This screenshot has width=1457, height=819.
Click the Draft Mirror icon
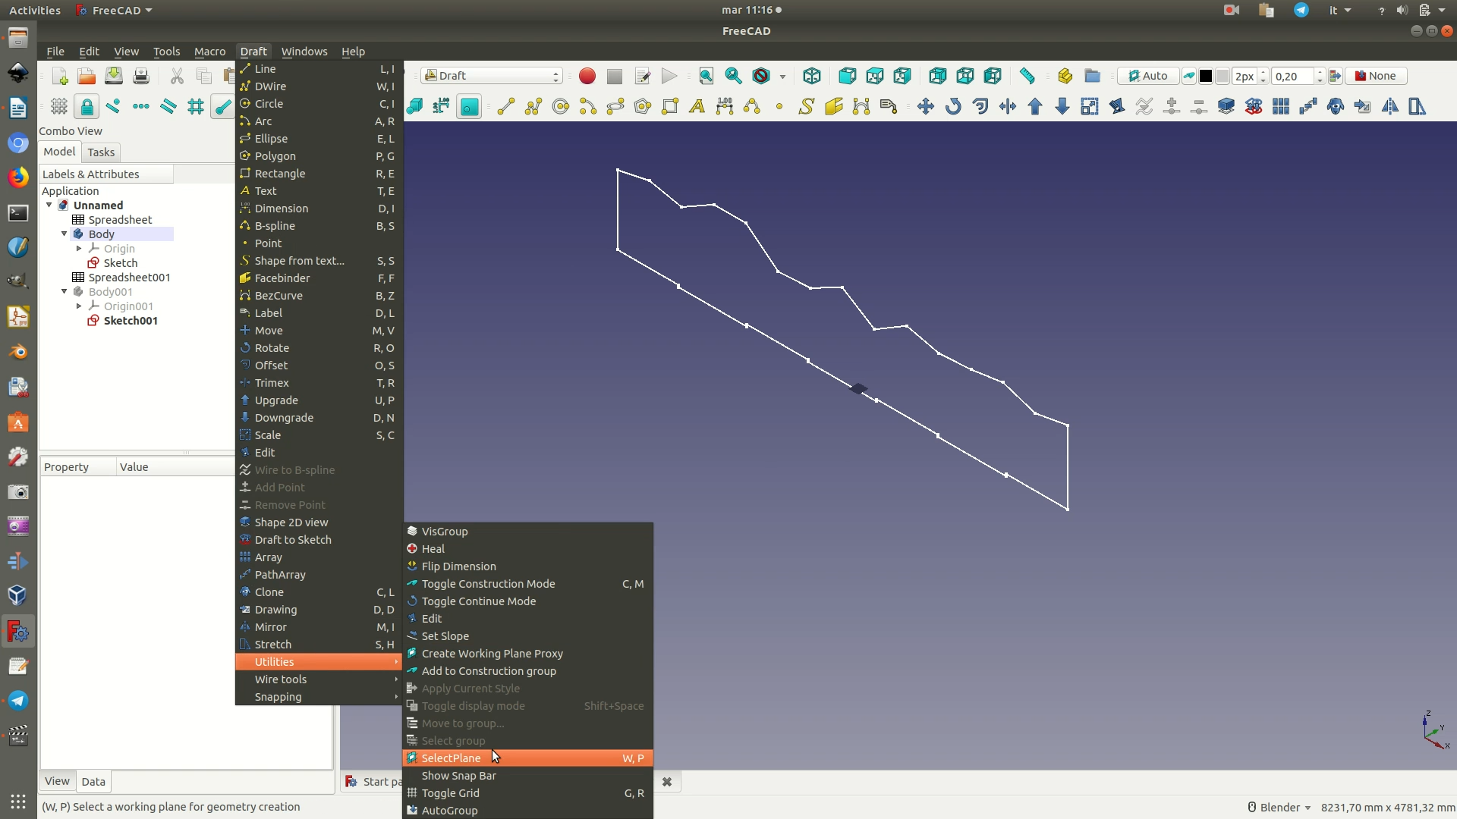[x=1390, y=106]
